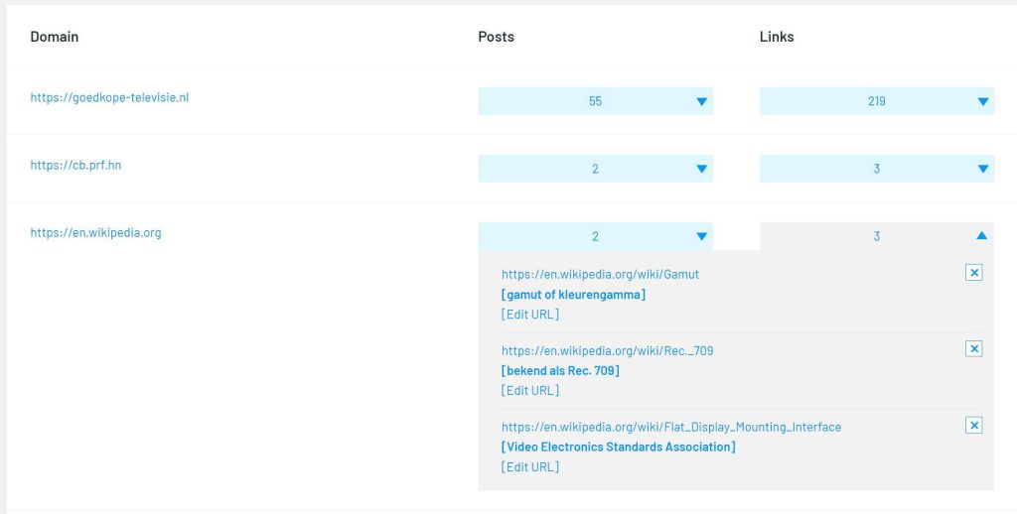The height and width of the screenshot is (514, 1017).
Task: Open the https://goedkope-televisie.nl domain link
Action: point(109,98)
